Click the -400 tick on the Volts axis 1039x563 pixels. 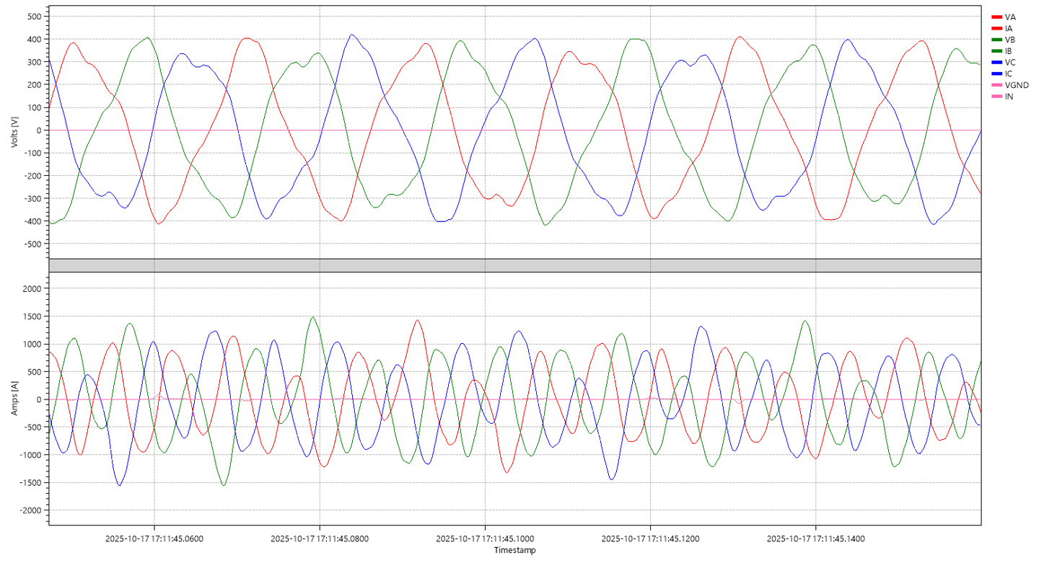pos(34,222)
